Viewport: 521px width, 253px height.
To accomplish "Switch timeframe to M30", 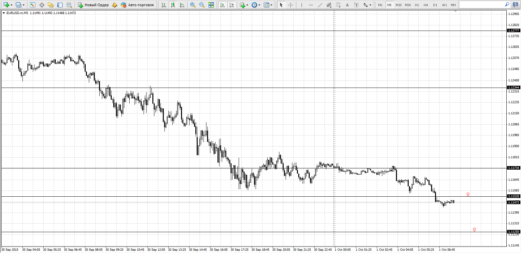I will (x=408, y=5).
